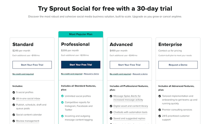Viewport: 210px width, 124px height.
Task: Click the Saved and suggested replies link
Action: [x=130, y=118]
